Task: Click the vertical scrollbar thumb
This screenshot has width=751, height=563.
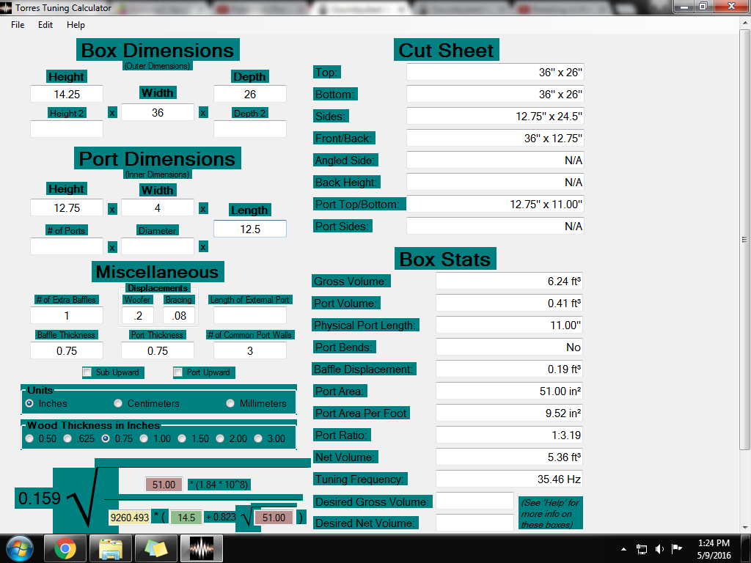Action: [744, 240]
